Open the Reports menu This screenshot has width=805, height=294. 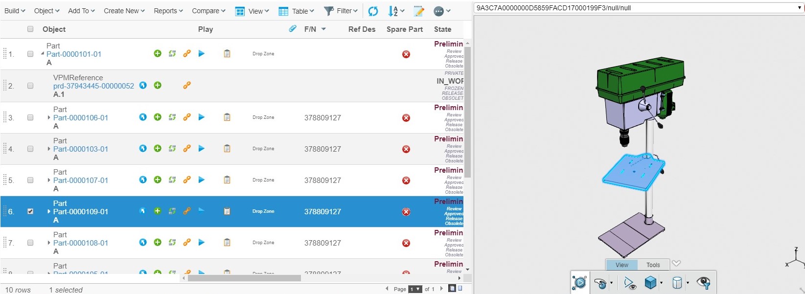tap(168, 11)
